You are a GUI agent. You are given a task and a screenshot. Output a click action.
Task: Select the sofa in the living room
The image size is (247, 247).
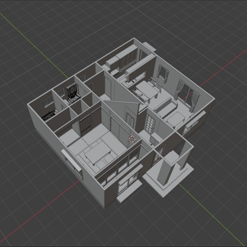(x=166, y=107)
